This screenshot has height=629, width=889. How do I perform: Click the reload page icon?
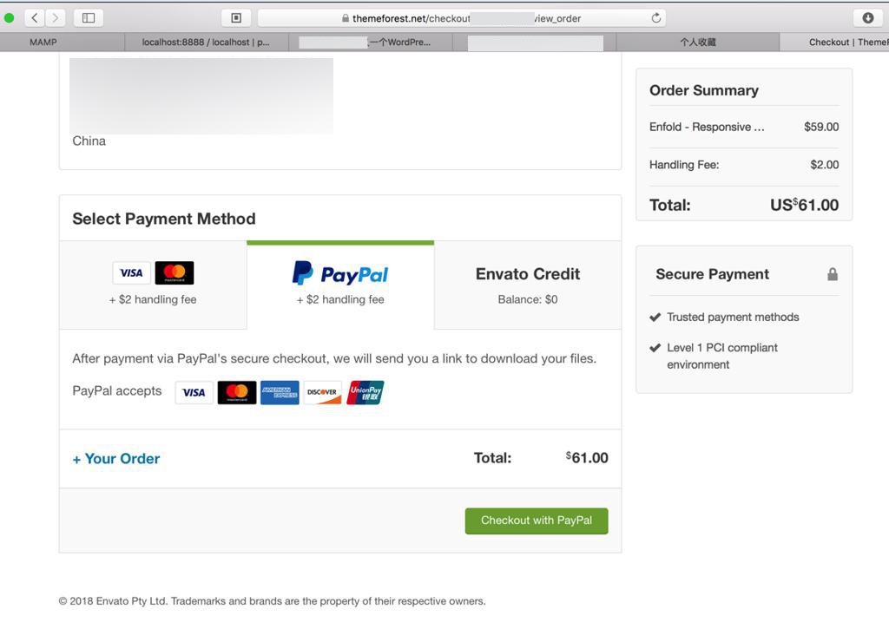pos(656,18)
